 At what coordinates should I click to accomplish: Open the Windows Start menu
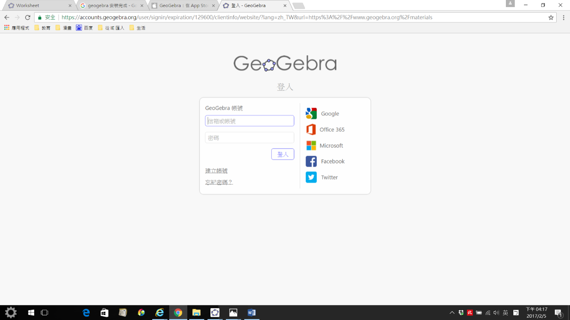(31, 313)
